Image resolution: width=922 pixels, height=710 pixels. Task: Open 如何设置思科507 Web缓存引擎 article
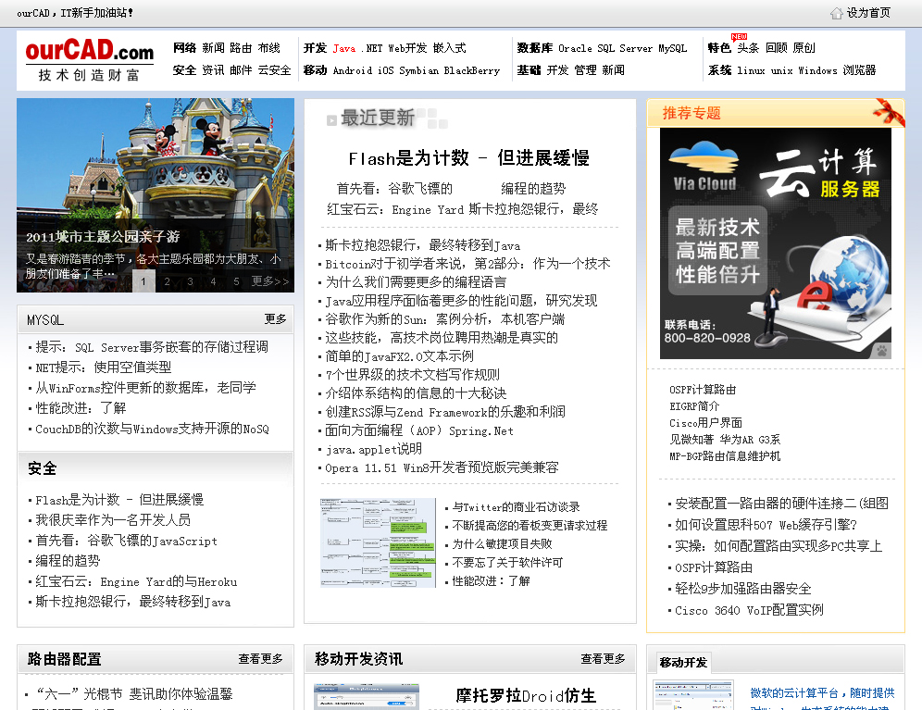pos(766,525)
